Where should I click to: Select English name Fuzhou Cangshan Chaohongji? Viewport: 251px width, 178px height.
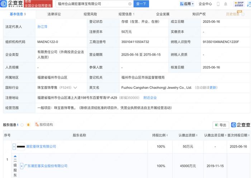tap(157, 88)
